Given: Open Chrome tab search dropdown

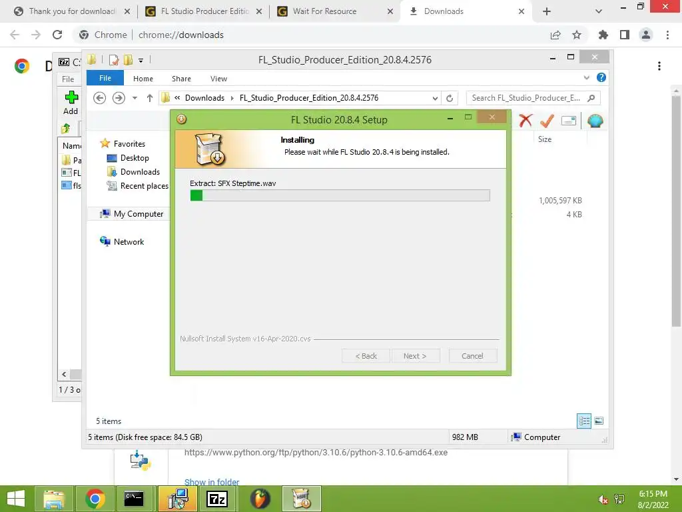Looking at the screenshot, I should pyautogui.click(x=599, y=11).
